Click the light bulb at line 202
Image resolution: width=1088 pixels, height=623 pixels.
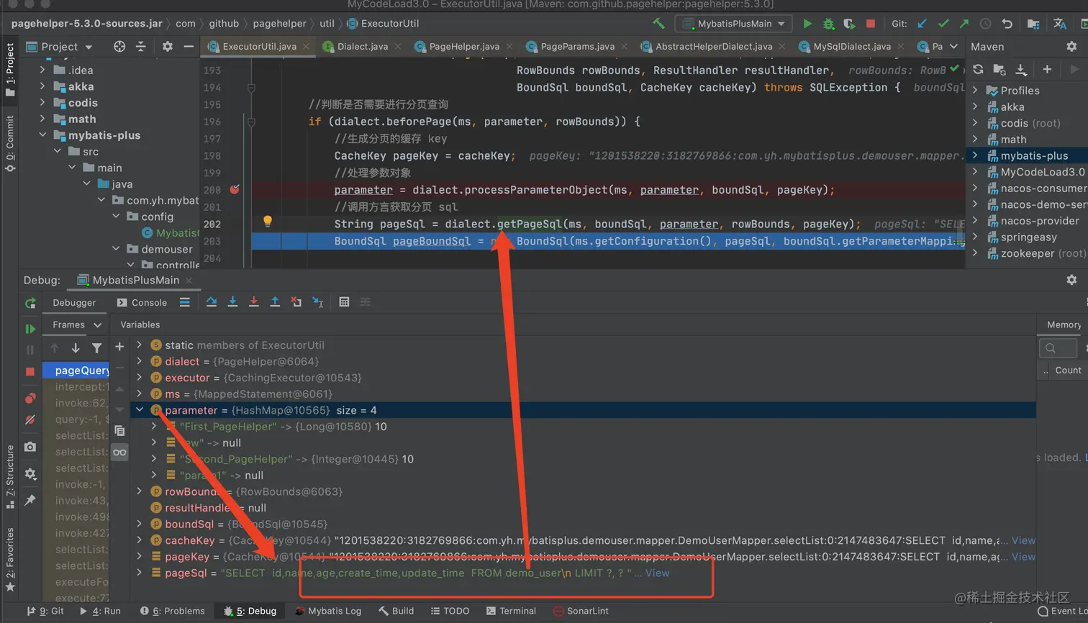pos(267,222)
